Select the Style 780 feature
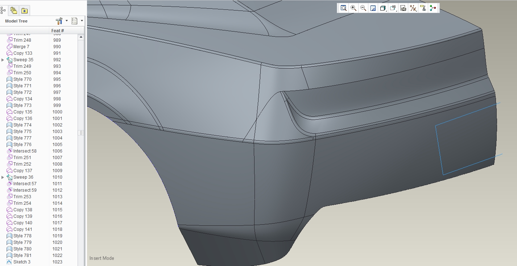The width and height of the screenshot is (517, 266). click(19, 249)
